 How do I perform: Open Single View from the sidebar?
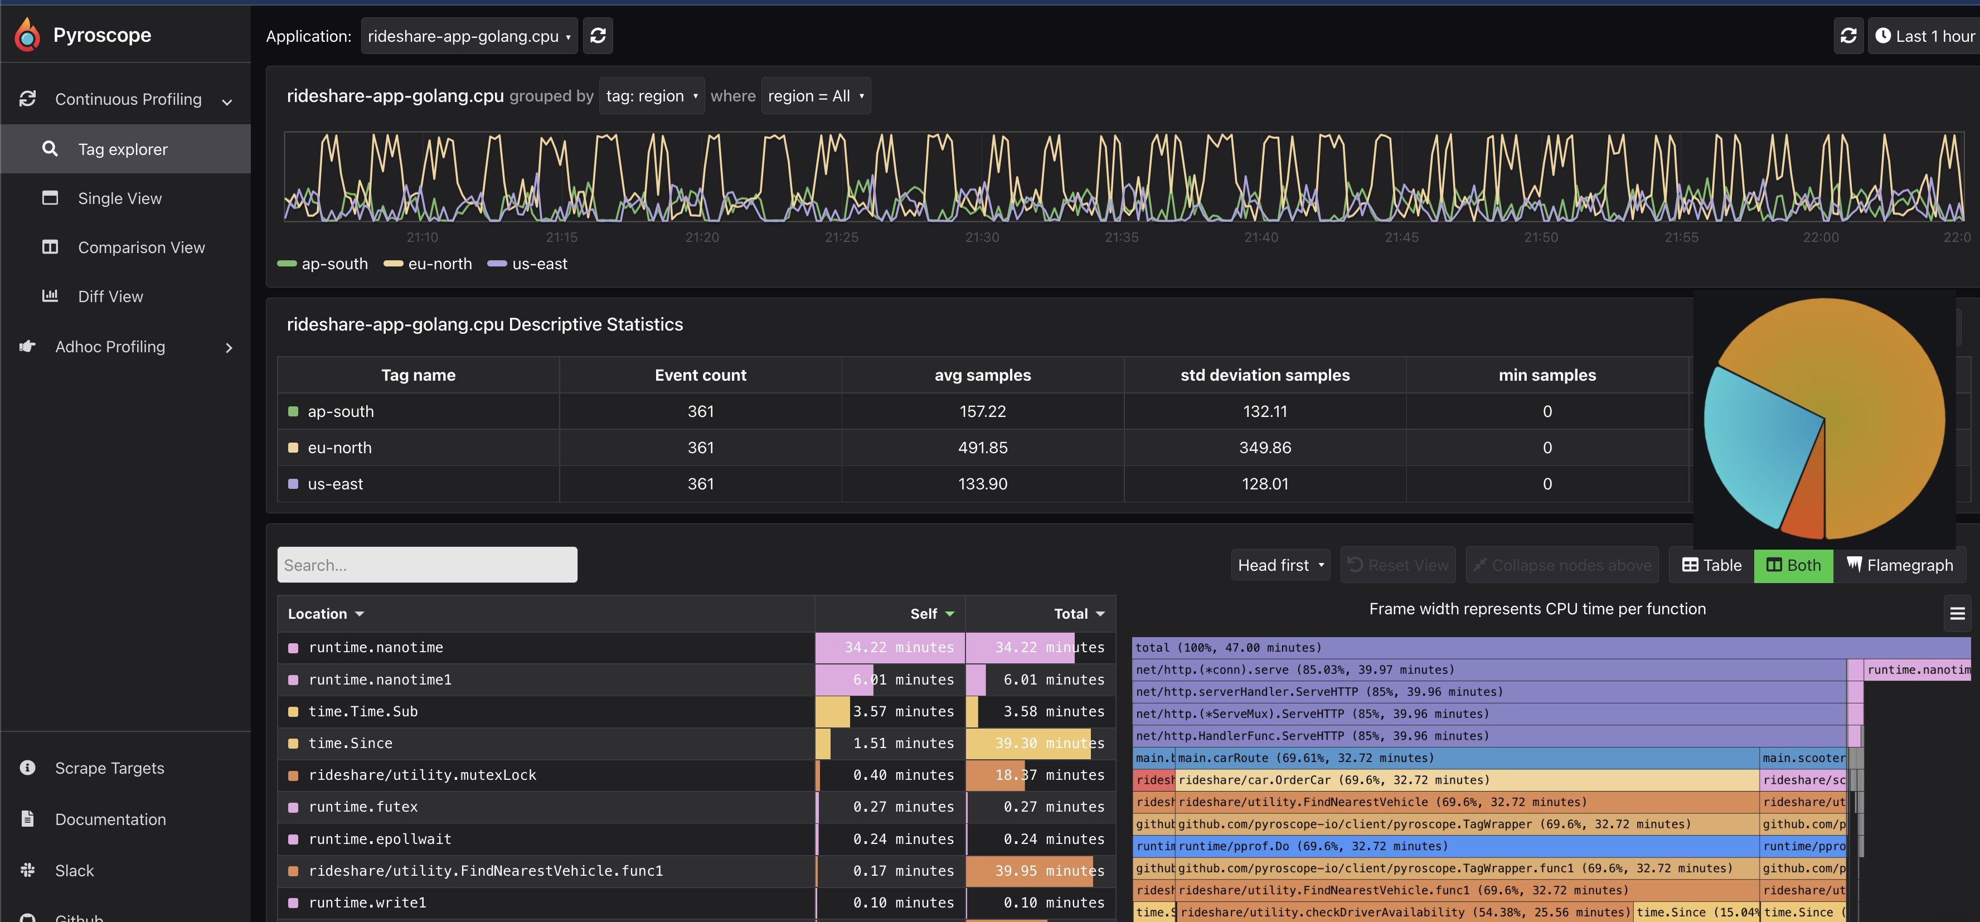tap(120, 197)
